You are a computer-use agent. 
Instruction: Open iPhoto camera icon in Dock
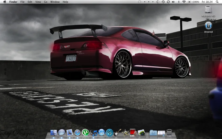[x=141, y=133]
